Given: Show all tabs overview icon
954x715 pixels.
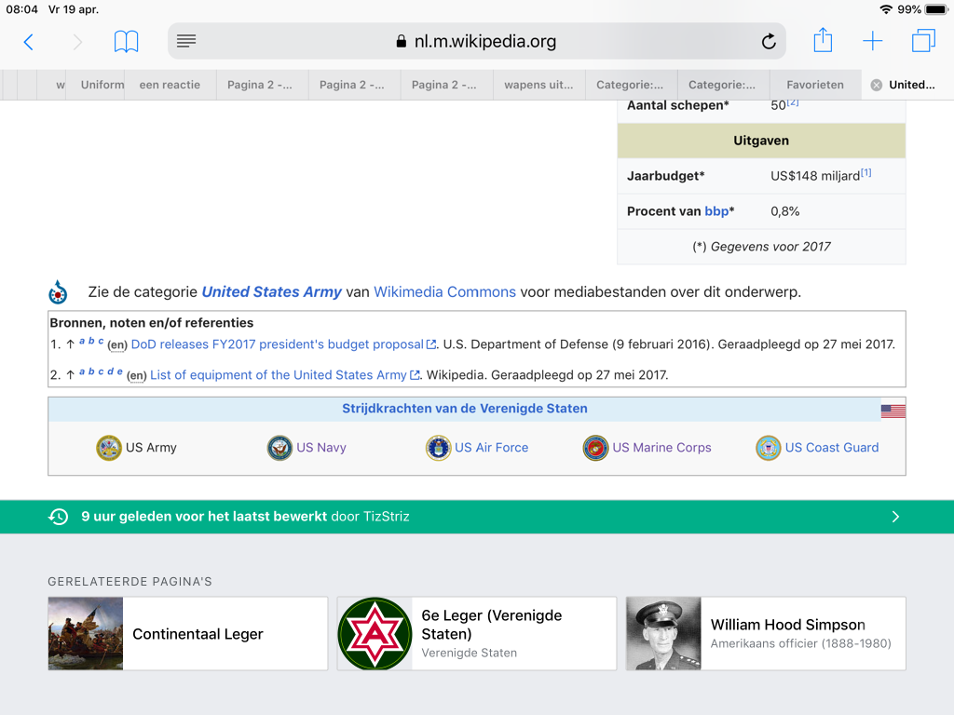Looking at the screenshot, I should coord(923,42).
